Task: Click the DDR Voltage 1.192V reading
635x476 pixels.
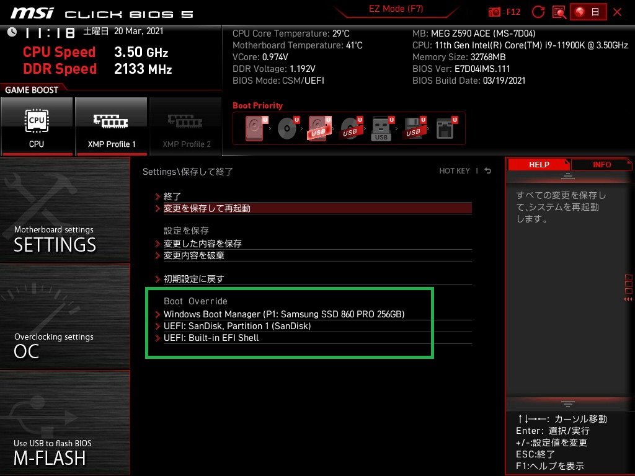Action: click(x=273, y=69)
